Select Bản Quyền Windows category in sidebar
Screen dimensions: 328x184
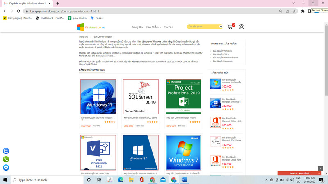coord(222,51)
